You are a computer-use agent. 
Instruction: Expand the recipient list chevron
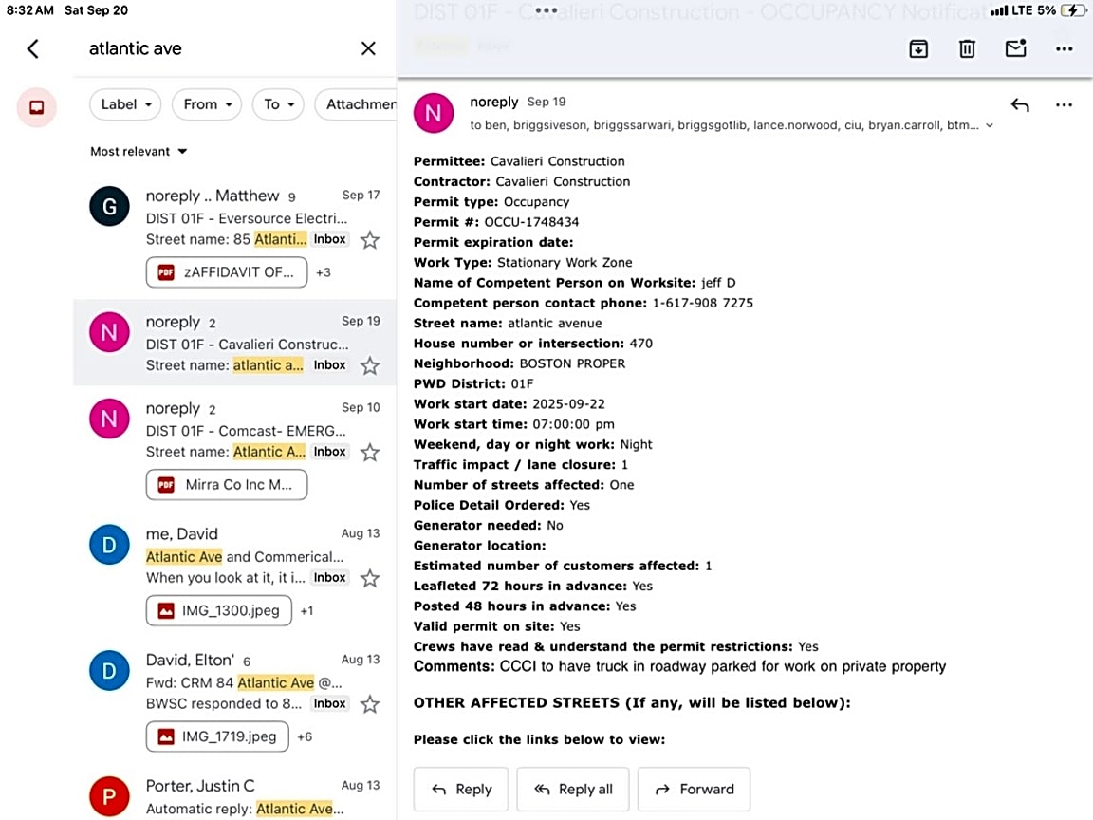tap(990, 125)
